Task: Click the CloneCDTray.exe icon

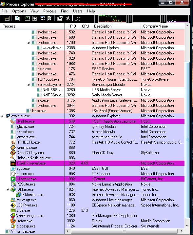Action: pyautogui.click(x=13, y=153)
